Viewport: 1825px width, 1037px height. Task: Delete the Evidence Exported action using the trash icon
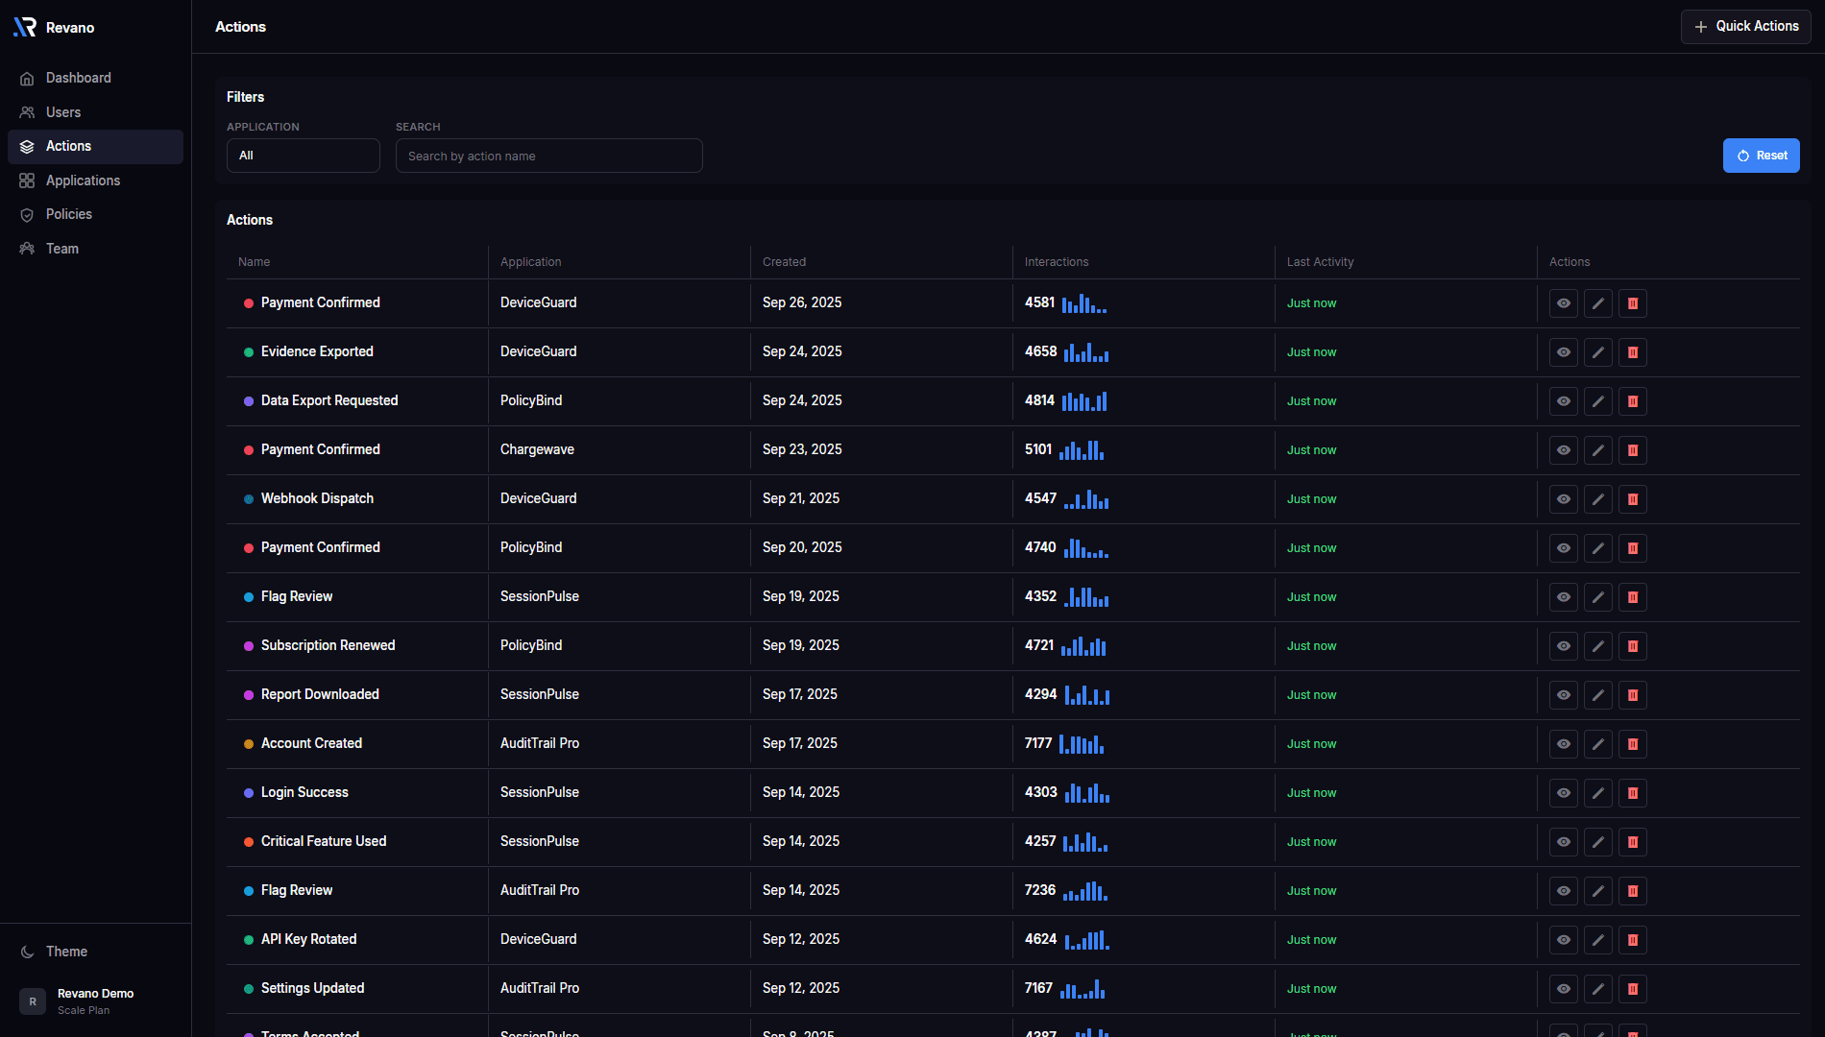tap(1632, 352)
